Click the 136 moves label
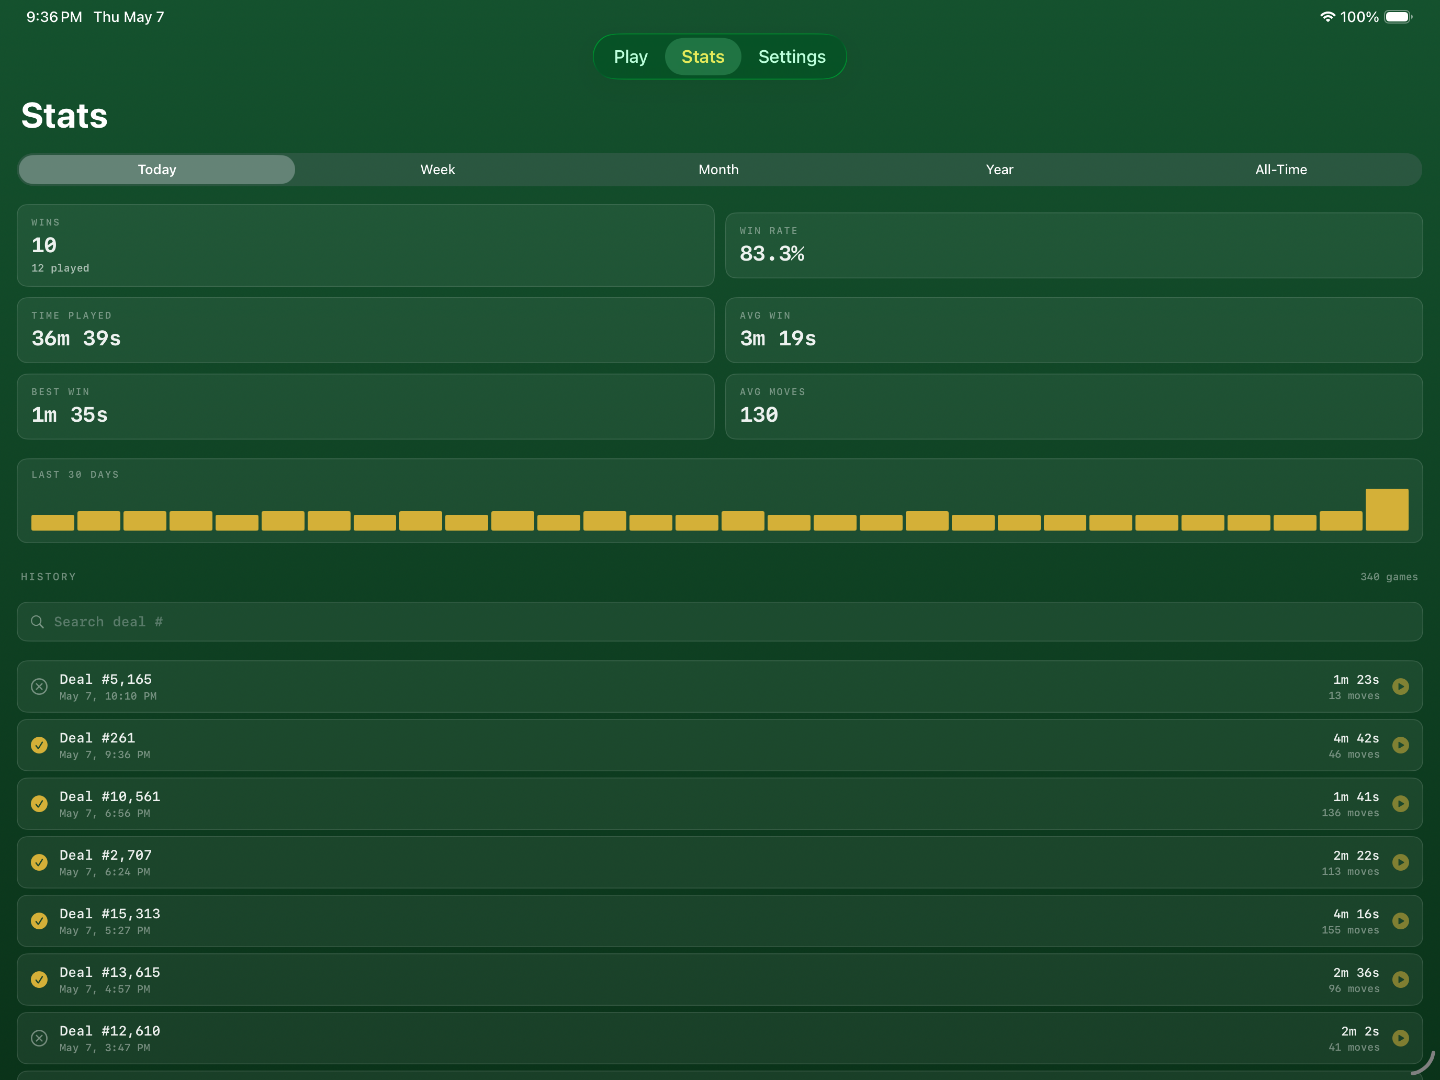This screenshot has height=1080, width=1440. (x=1350, y=813)
